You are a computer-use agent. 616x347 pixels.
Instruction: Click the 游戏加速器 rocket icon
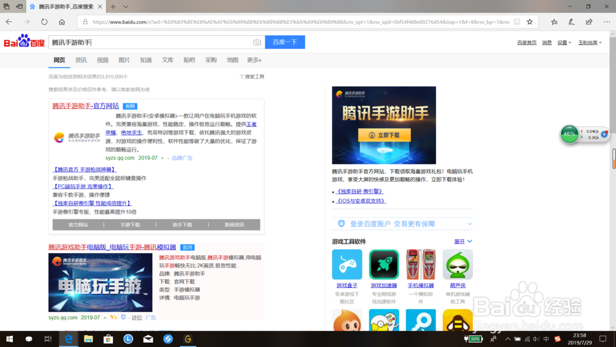pyautogui.click(x=384, y=264)
